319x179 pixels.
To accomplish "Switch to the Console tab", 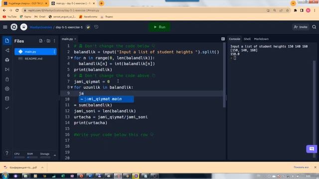I will 234,39.
